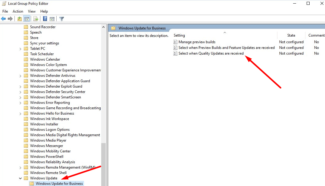Open the File menu
Viewport: 325px width, 186px height.
[x=5, y=11]
